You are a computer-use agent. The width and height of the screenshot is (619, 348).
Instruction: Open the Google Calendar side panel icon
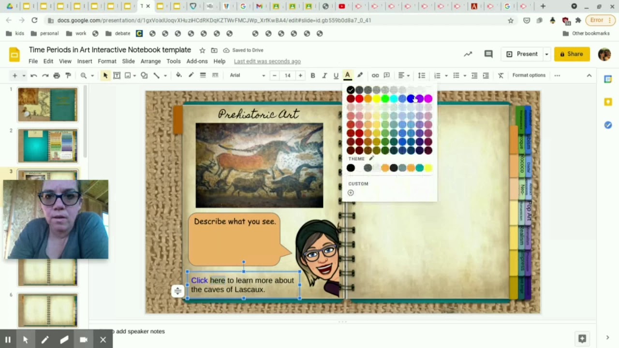pos(608,79)
